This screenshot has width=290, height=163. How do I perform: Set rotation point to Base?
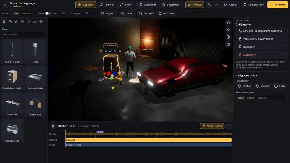point(241,98)
